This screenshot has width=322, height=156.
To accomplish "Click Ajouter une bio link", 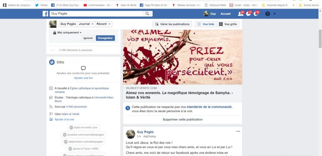I will [x=83, y=78].
